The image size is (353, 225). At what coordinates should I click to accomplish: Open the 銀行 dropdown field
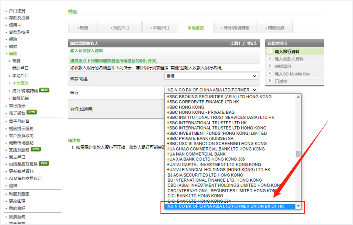pyautogui.click(x=211, y=90)
